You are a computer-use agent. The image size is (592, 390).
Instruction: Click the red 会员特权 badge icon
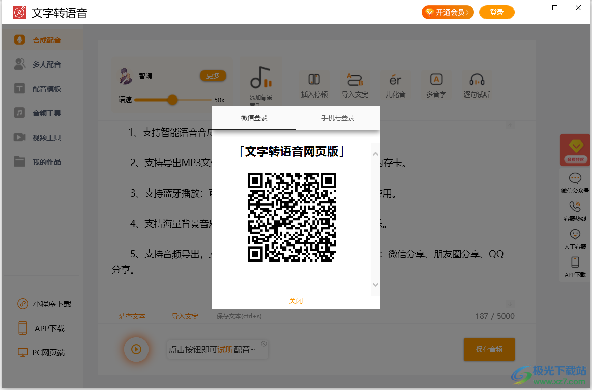point(575,150)
